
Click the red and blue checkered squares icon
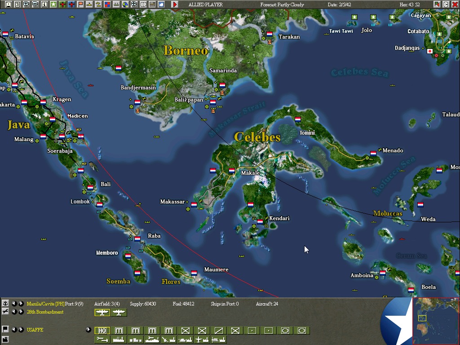point(107,4)
